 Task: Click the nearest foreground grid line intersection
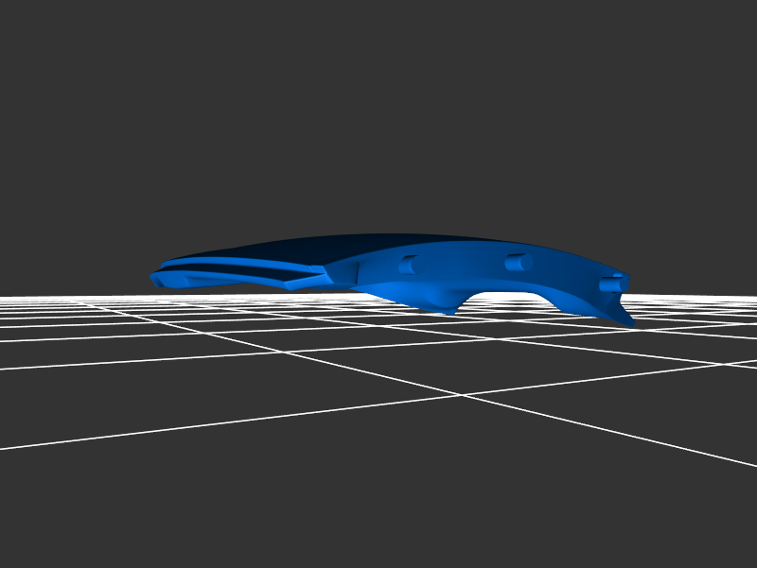[x=462, y=394]
